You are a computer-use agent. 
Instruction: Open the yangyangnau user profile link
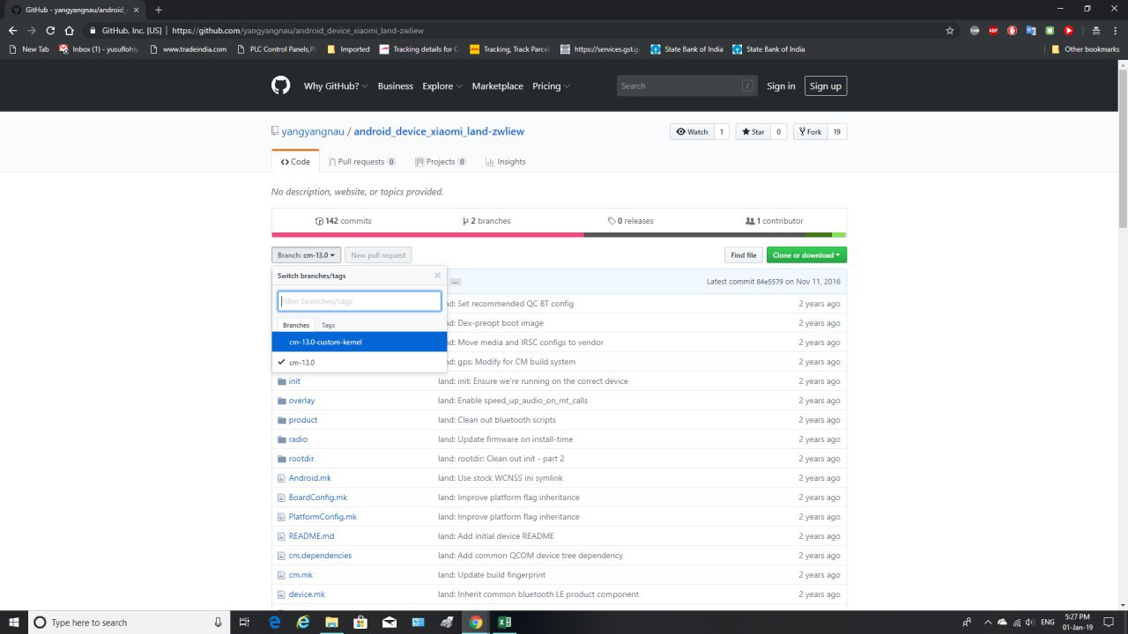313,131
